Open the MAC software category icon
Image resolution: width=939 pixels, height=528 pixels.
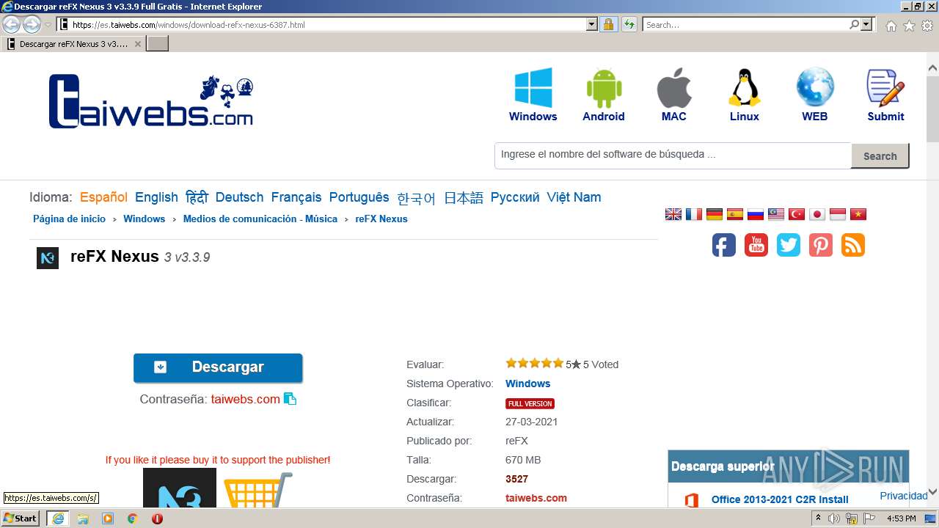click(x=674, y=88)
